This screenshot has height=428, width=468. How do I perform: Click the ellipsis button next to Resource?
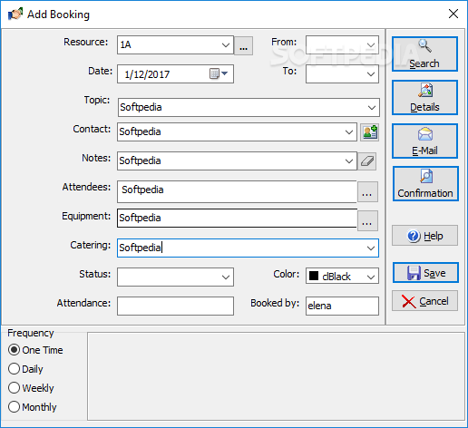pyautogui.click(x=244, y=45)
